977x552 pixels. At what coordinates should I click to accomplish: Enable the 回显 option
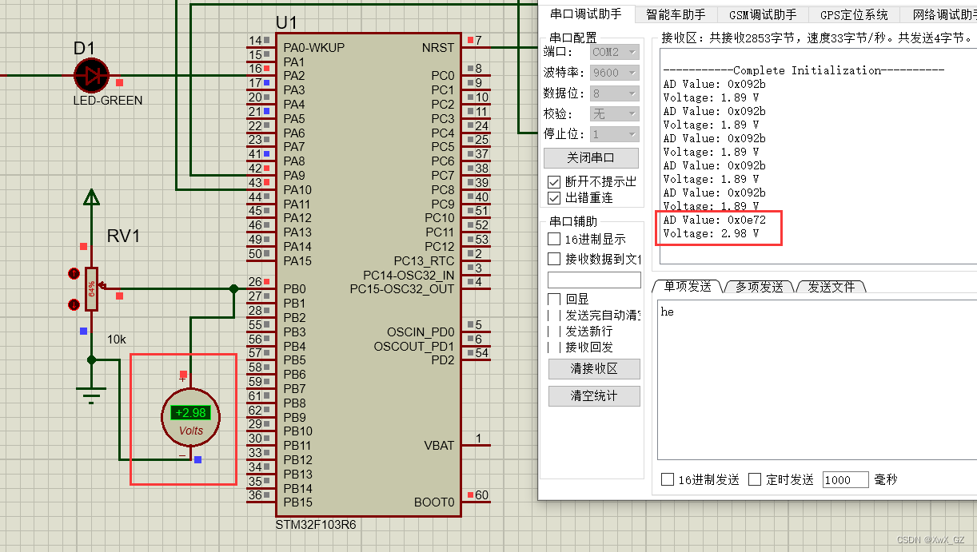coord(554,298)
